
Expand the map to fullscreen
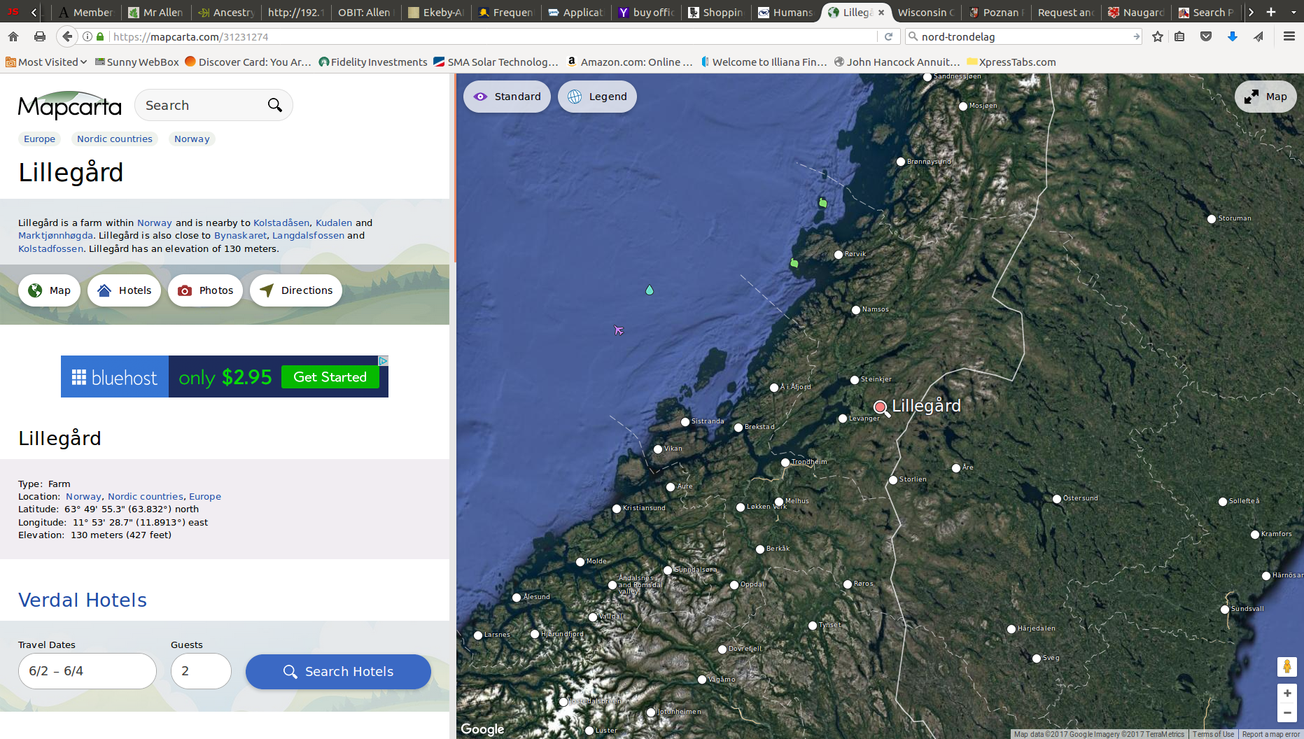[x=1266, y=97]
